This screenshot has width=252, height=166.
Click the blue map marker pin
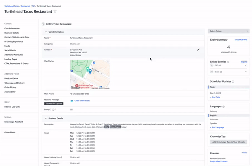click(x=90, y=71)
